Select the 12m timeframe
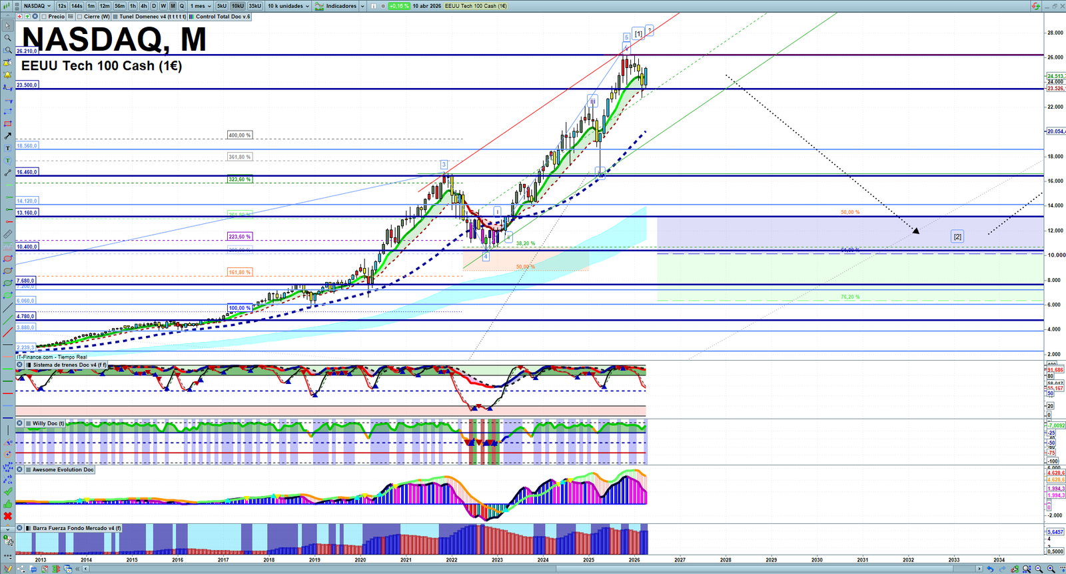This screenshot has width=1066, height=574. [x=105, y=6]
